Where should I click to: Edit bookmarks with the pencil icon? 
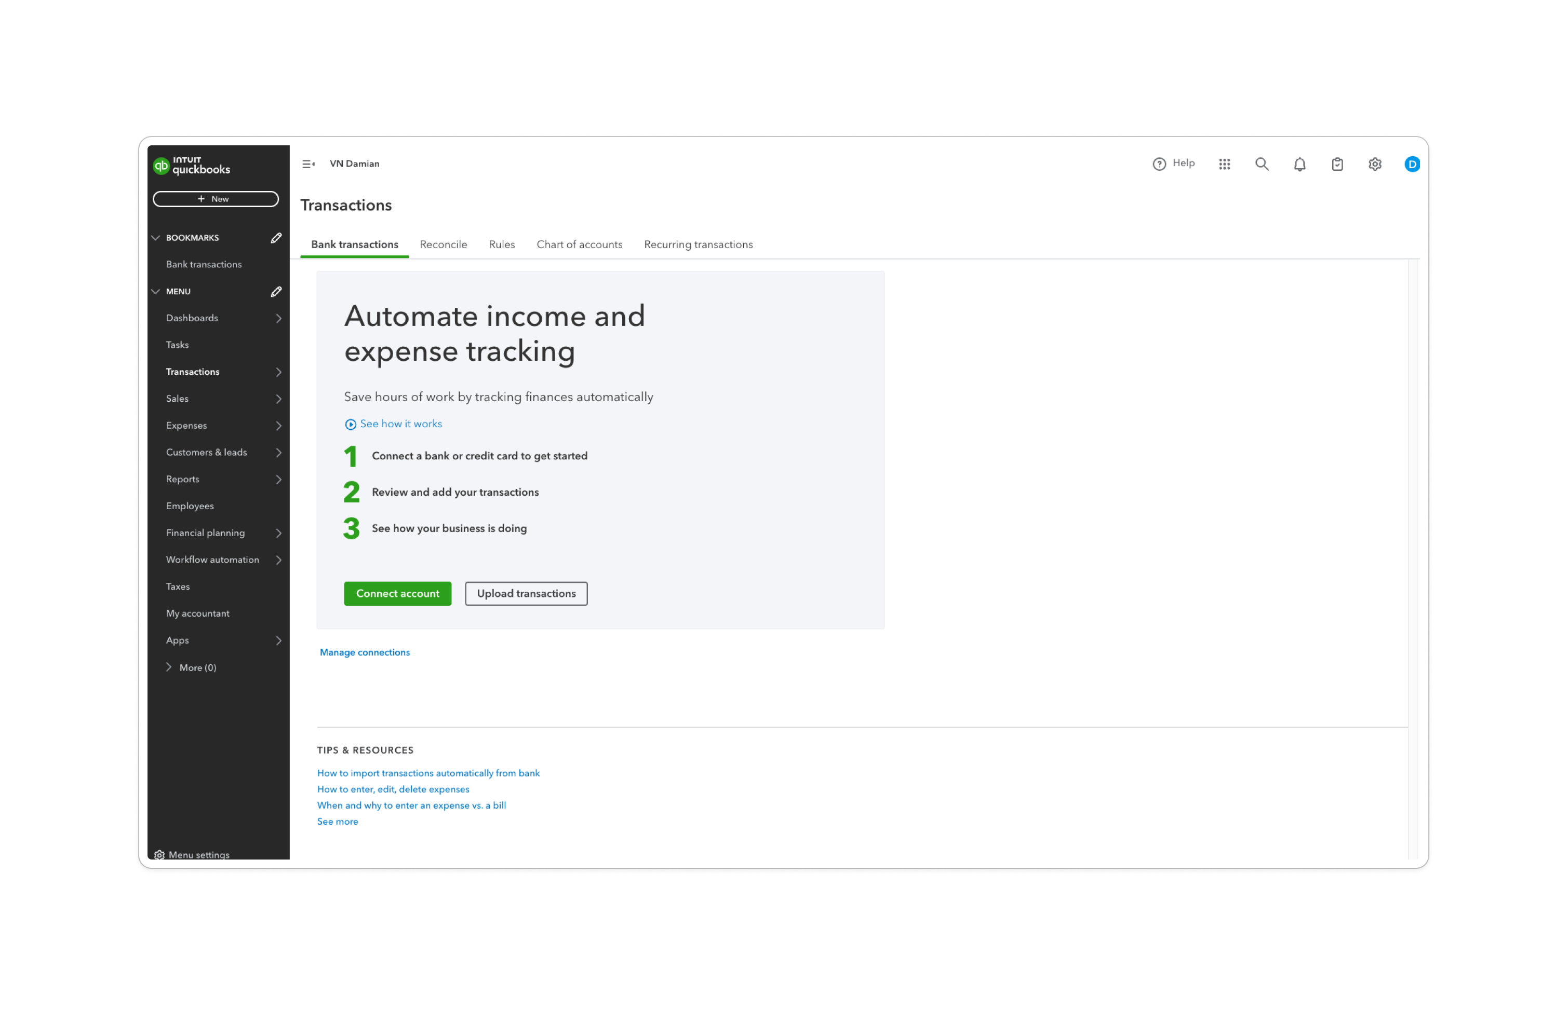[276, 238]
